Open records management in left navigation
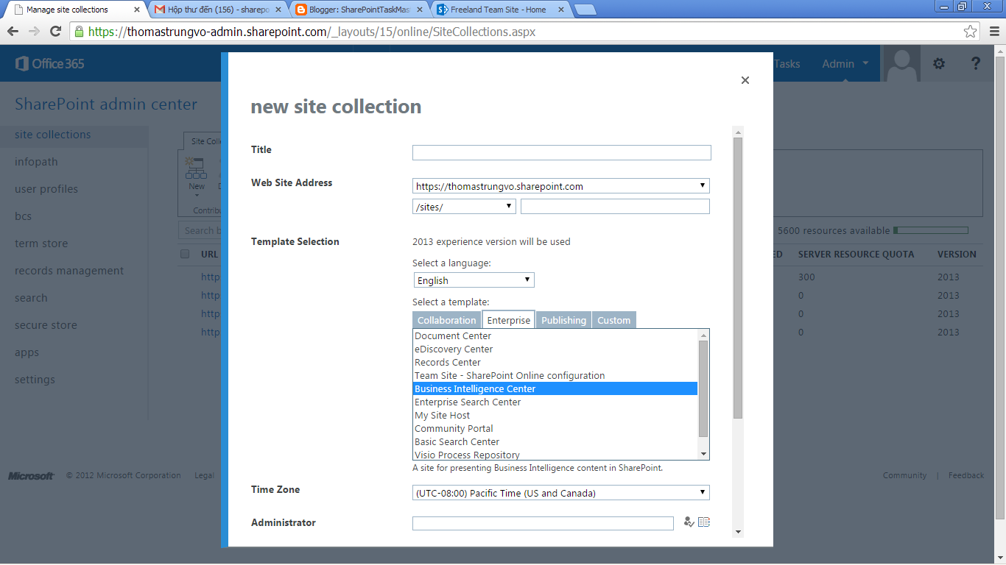 coord(69,271)
